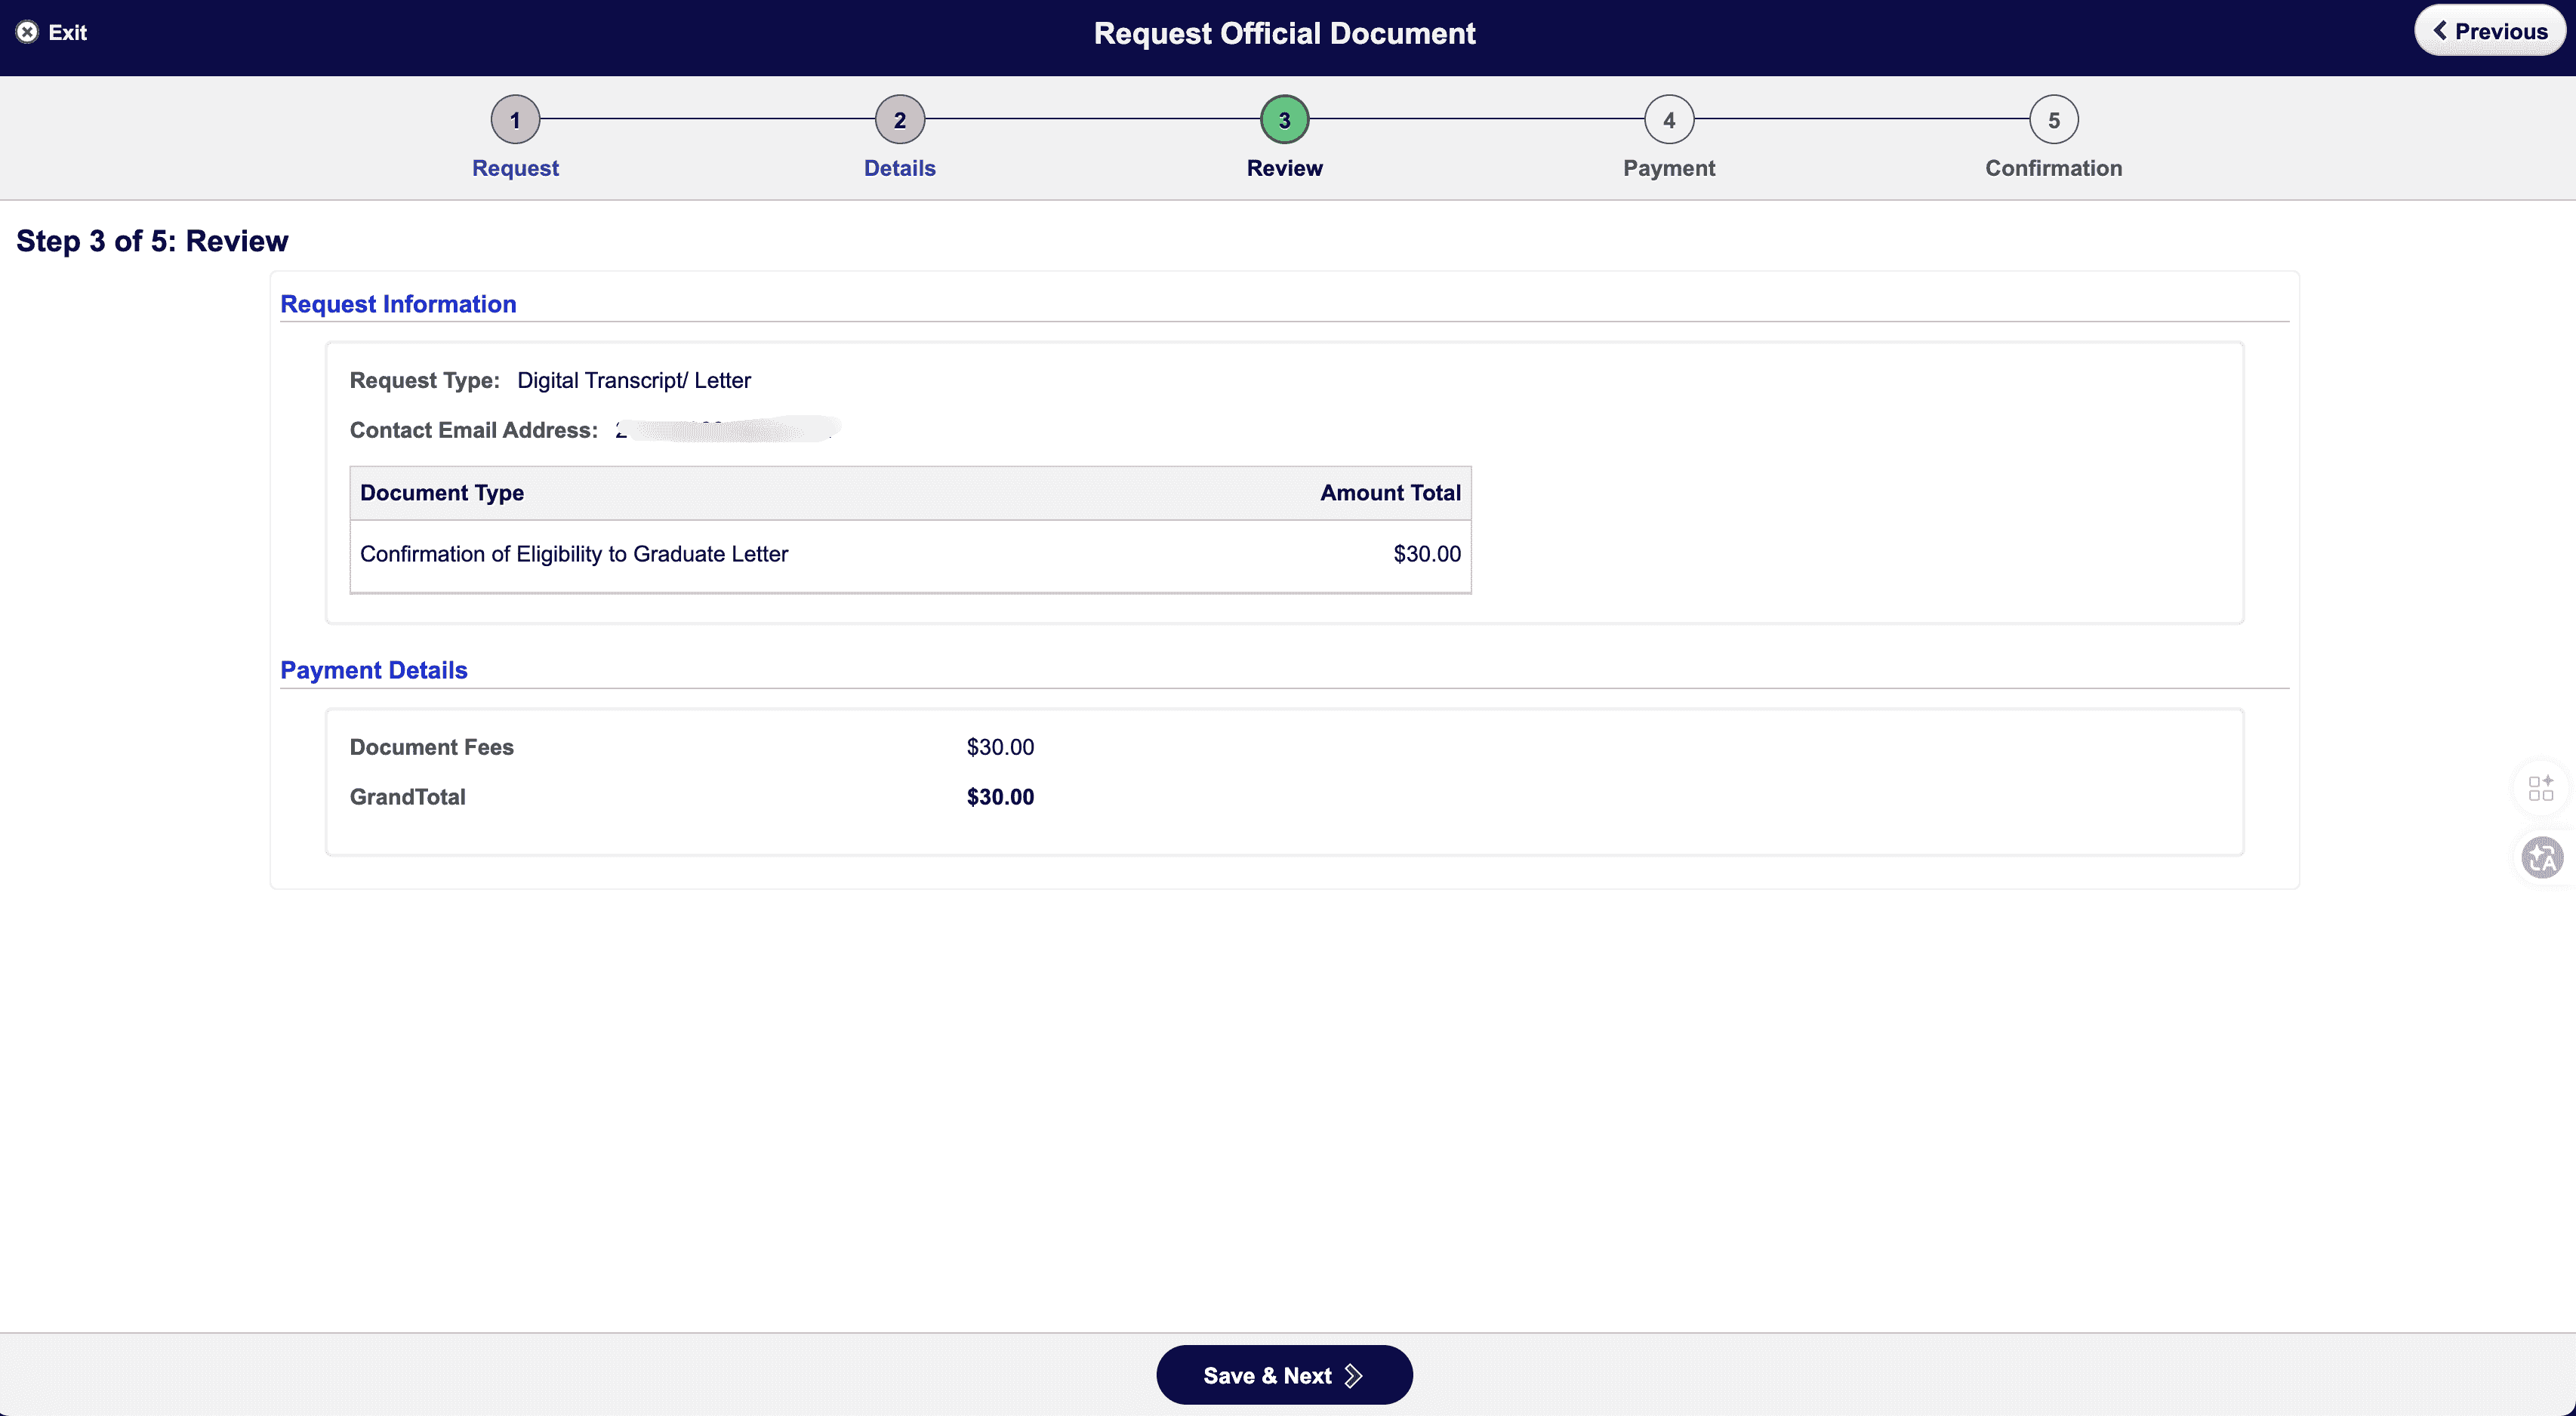Image resolution: width=2576 pixels, height=1416 pixels.
Task: Click the floating grid apps icon
Action: 2540,788
